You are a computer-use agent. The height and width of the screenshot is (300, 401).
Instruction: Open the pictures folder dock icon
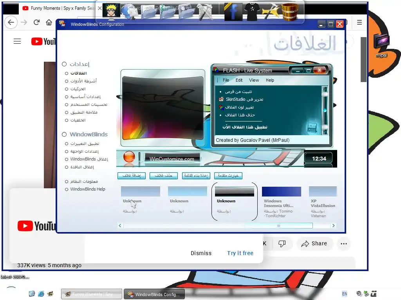pyautogui.click(x=186, y=12)
